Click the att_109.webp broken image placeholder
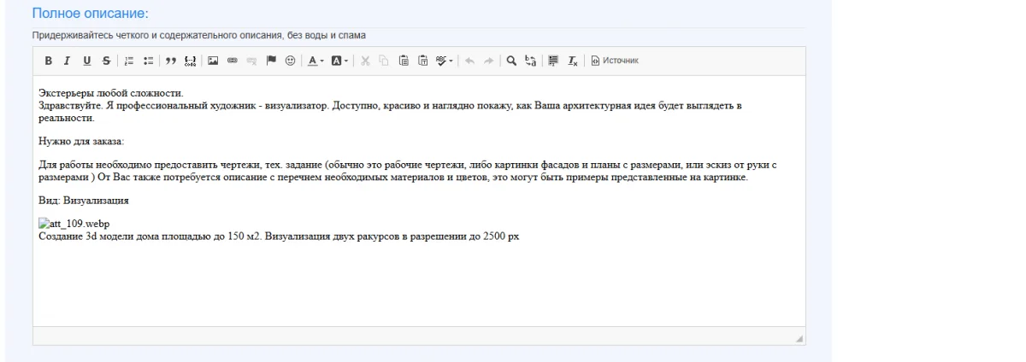Image resolution: width=1026 pixels, height=362 pixels. pos(74,225)
